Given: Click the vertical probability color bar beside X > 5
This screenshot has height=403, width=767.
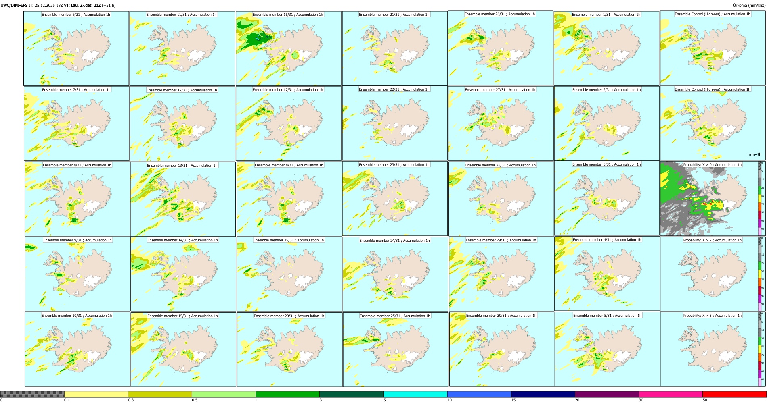Looking at the screenshot, I should (760, 349).
